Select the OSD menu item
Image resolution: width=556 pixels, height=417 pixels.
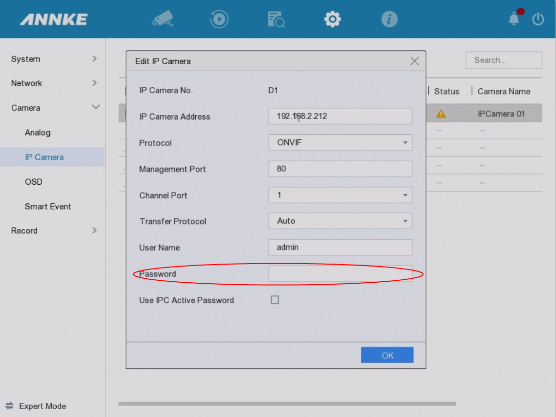(x=34, y=182)
